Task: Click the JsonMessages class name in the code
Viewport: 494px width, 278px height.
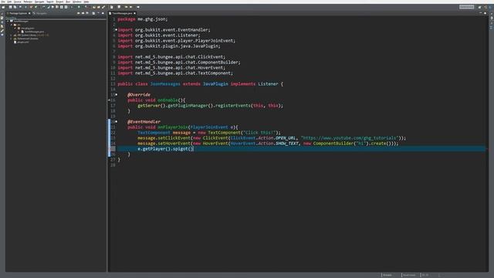Action: click(165, 84)
